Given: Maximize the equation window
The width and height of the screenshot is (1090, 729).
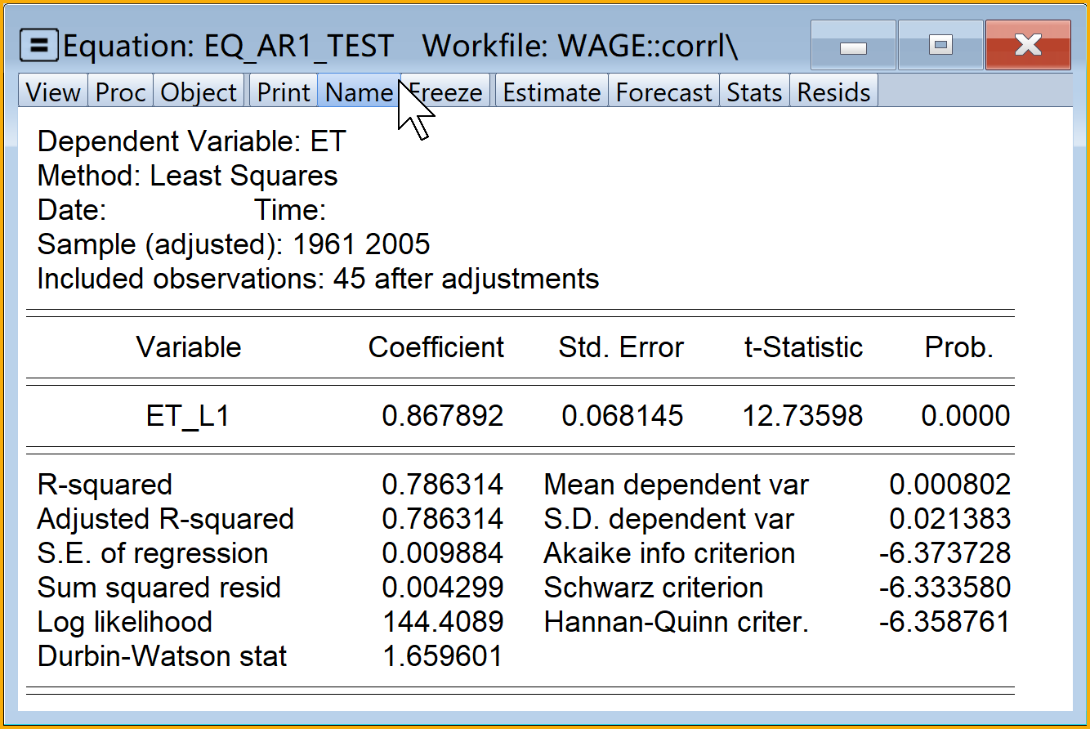Looking at the screenshot, I should pos(941,45).
